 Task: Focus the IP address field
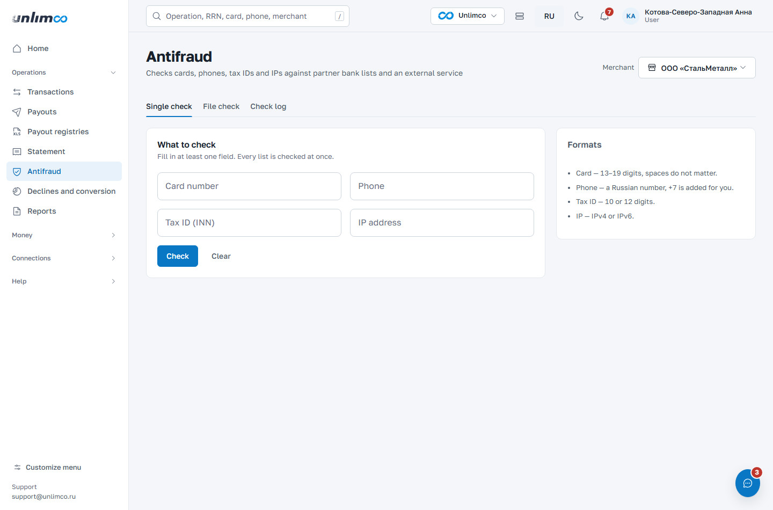(442, 223)
